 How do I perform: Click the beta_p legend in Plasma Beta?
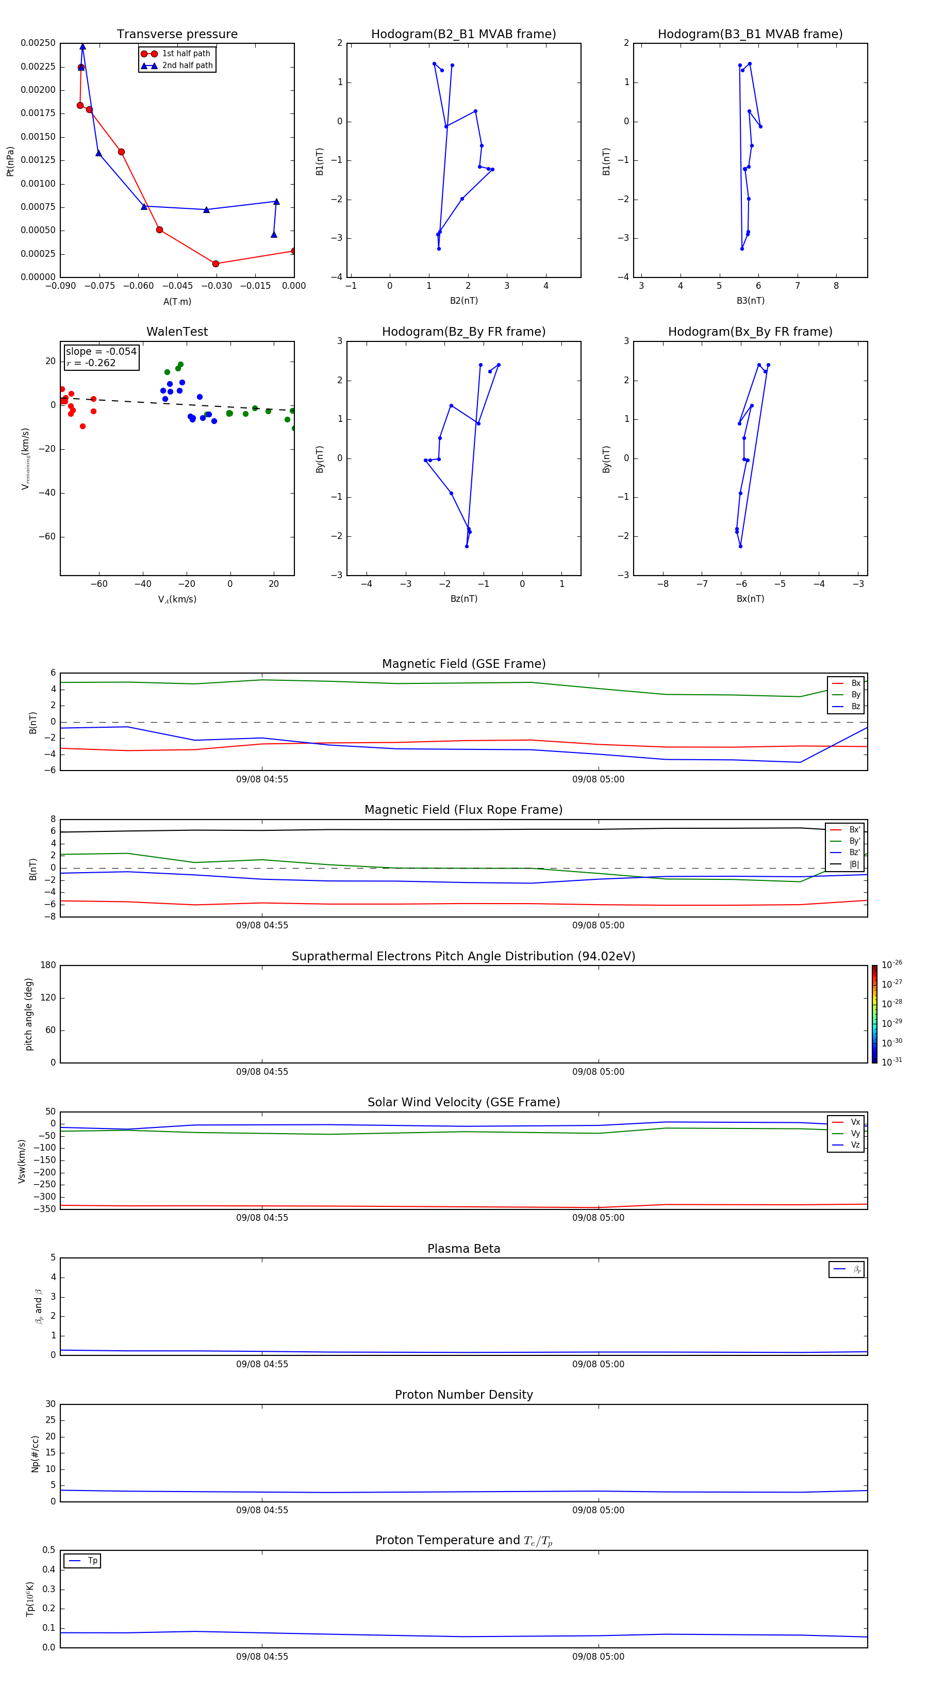pyautogui.click(x=847, y=1269)
